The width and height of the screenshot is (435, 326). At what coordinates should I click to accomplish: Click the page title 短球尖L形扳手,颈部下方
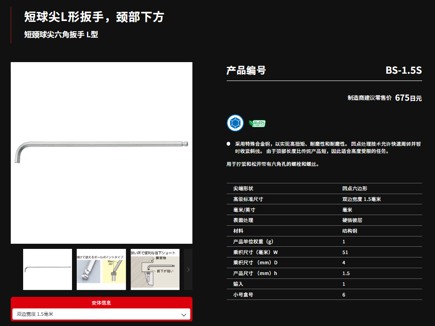94,17
